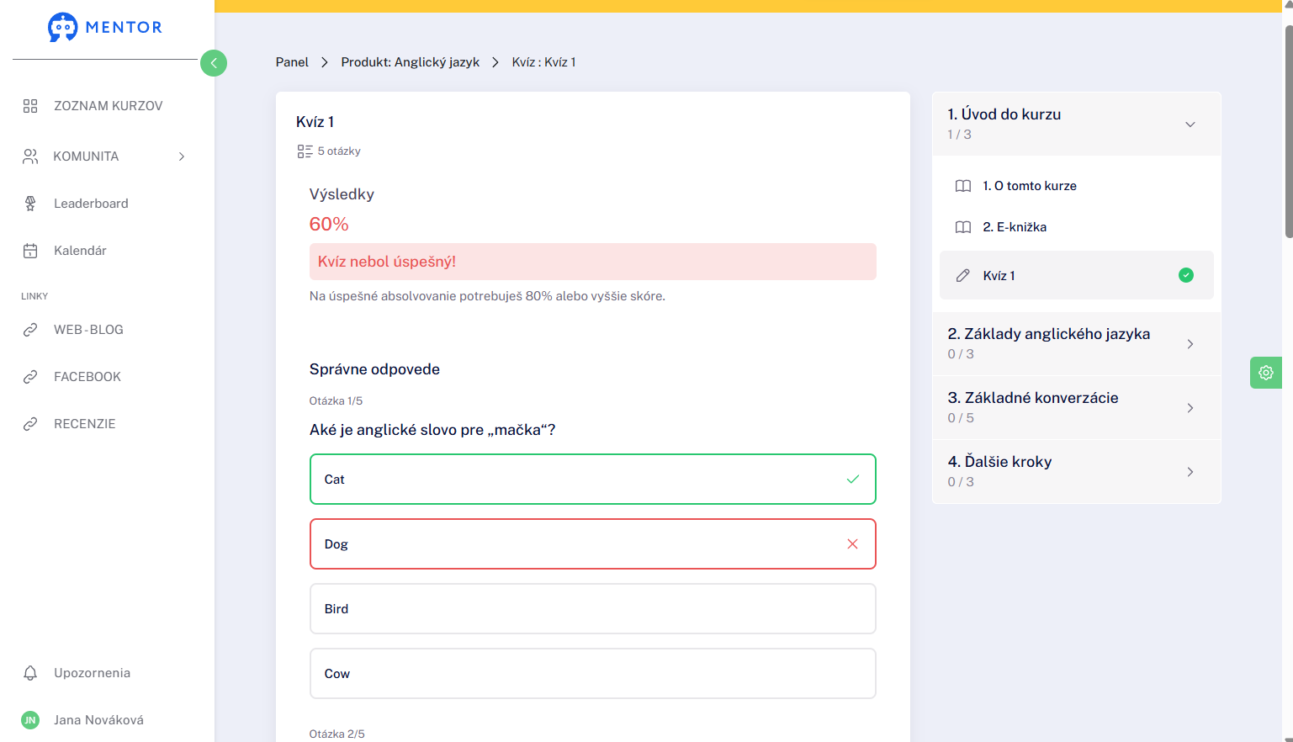Click the ZOZNAM KURZOV grid icon

[x=30, y=106]
